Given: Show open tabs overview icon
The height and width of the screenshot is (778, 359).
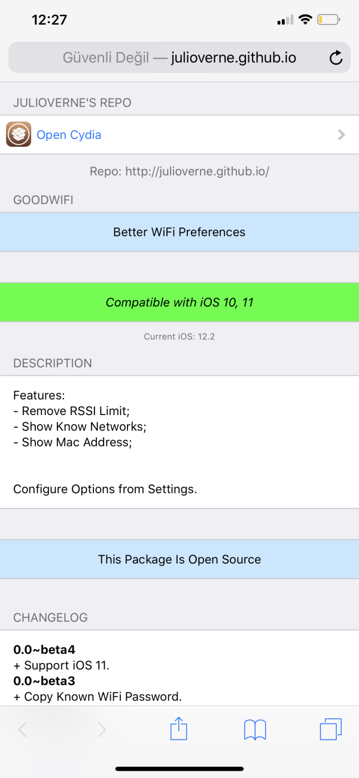Looking at the screenshot, I should pyautogui.click(x=330, y=729).
